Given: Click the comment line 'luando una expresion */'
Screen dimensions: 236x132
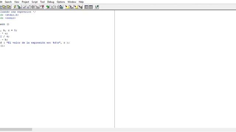Looking at the screenshot, I should 18,12.
